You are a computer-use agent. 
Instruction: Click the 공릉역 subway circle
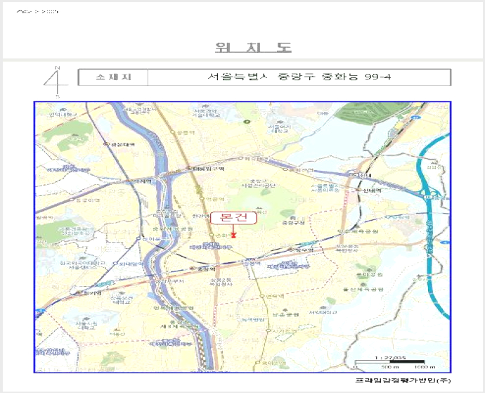(x=173, y=132)
